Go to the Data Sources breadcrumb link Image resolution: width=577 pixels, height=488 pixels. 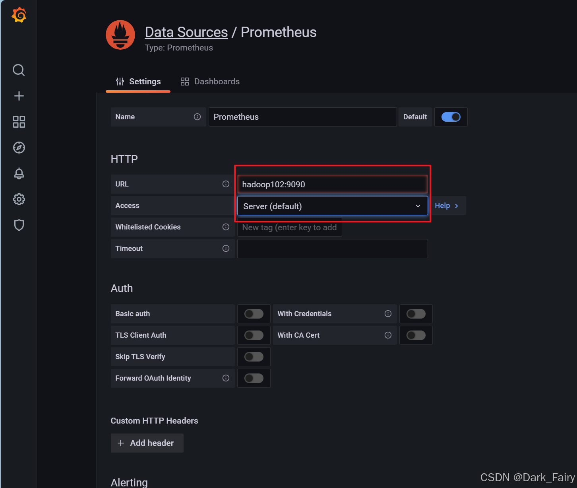[x=186, y=32]
